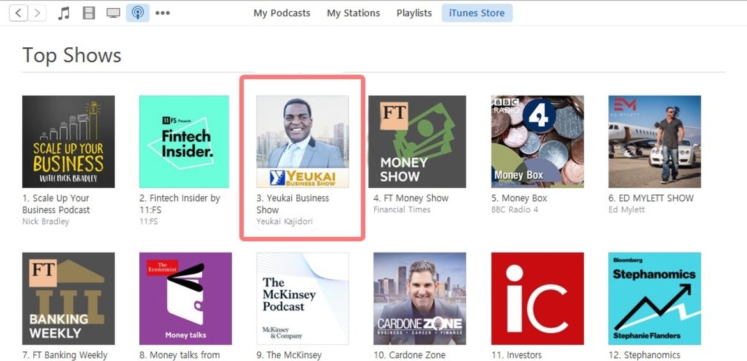Select the Podcasts icon in toolbar
Viewport: 747px width, 361px height.
pyautogui.click(x=138, y=13)
